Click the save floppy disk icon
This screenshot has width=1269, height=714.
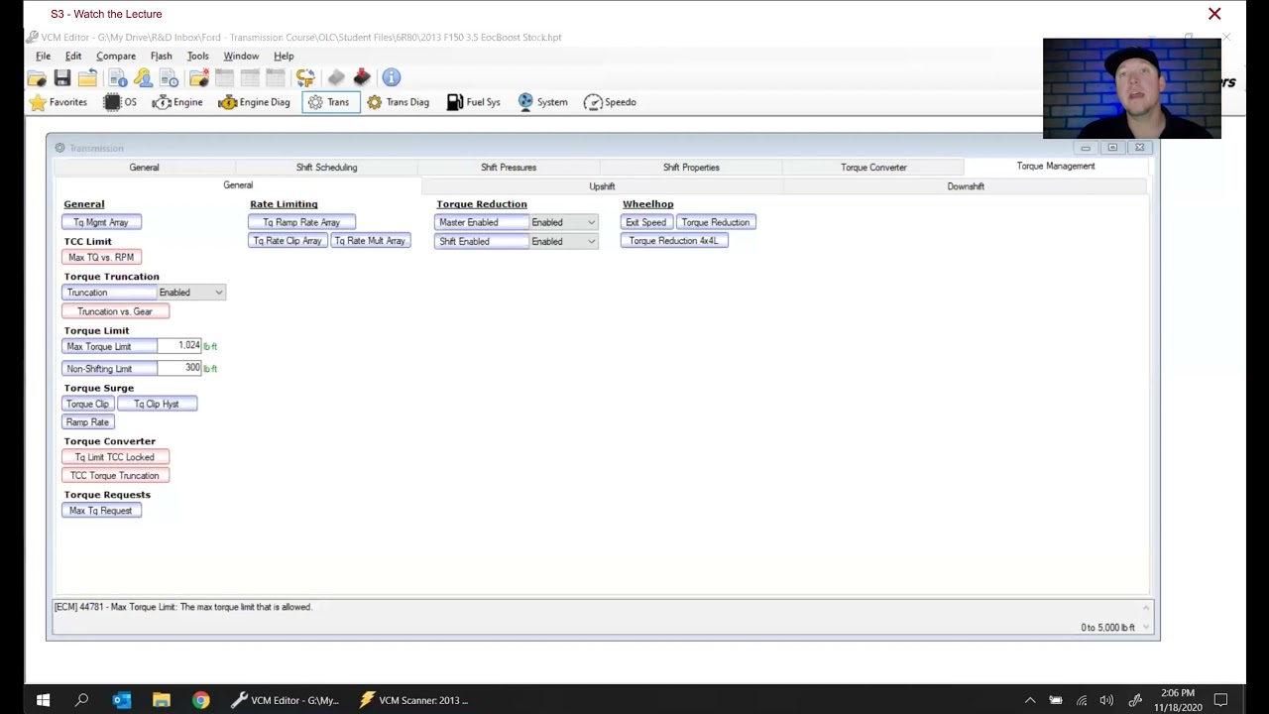pyautogui.click(x=61, y=77)
